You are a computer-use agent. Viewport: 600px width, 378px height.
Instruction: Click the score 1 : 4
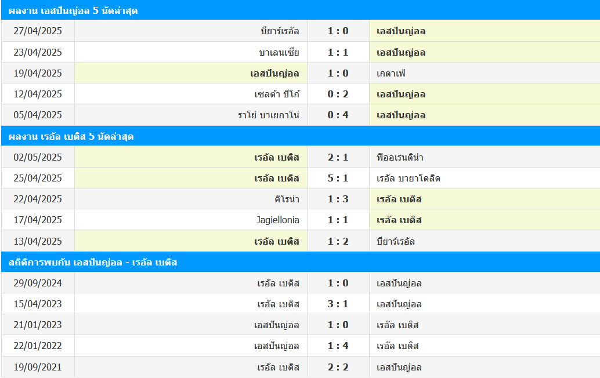[x=338, y=346]
